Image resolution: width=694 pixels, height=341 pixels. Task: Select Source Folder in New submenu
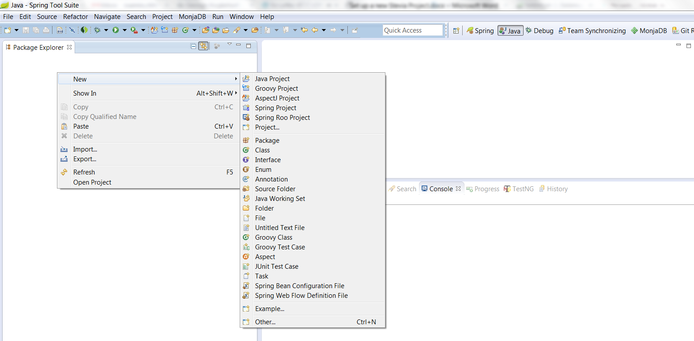(x=313, y=189)
